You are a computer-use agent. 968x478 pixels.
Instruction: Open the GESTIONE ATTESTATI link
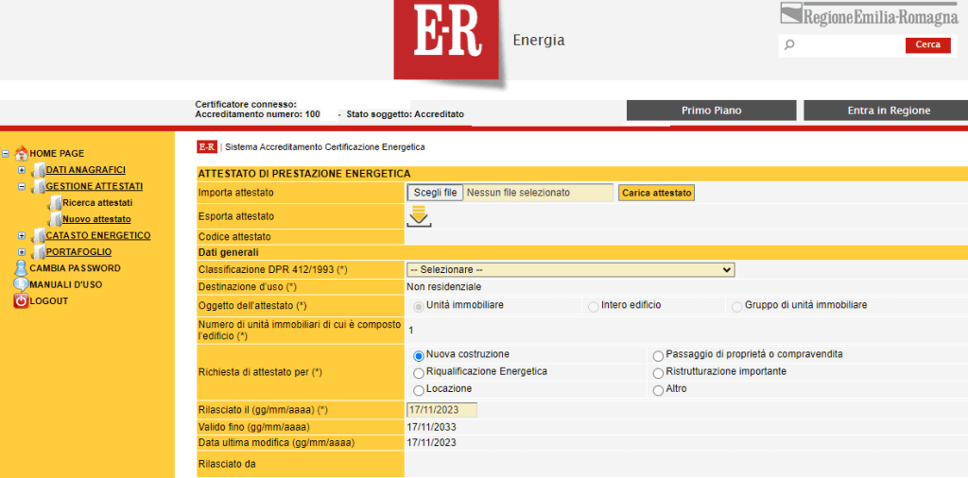95,186
